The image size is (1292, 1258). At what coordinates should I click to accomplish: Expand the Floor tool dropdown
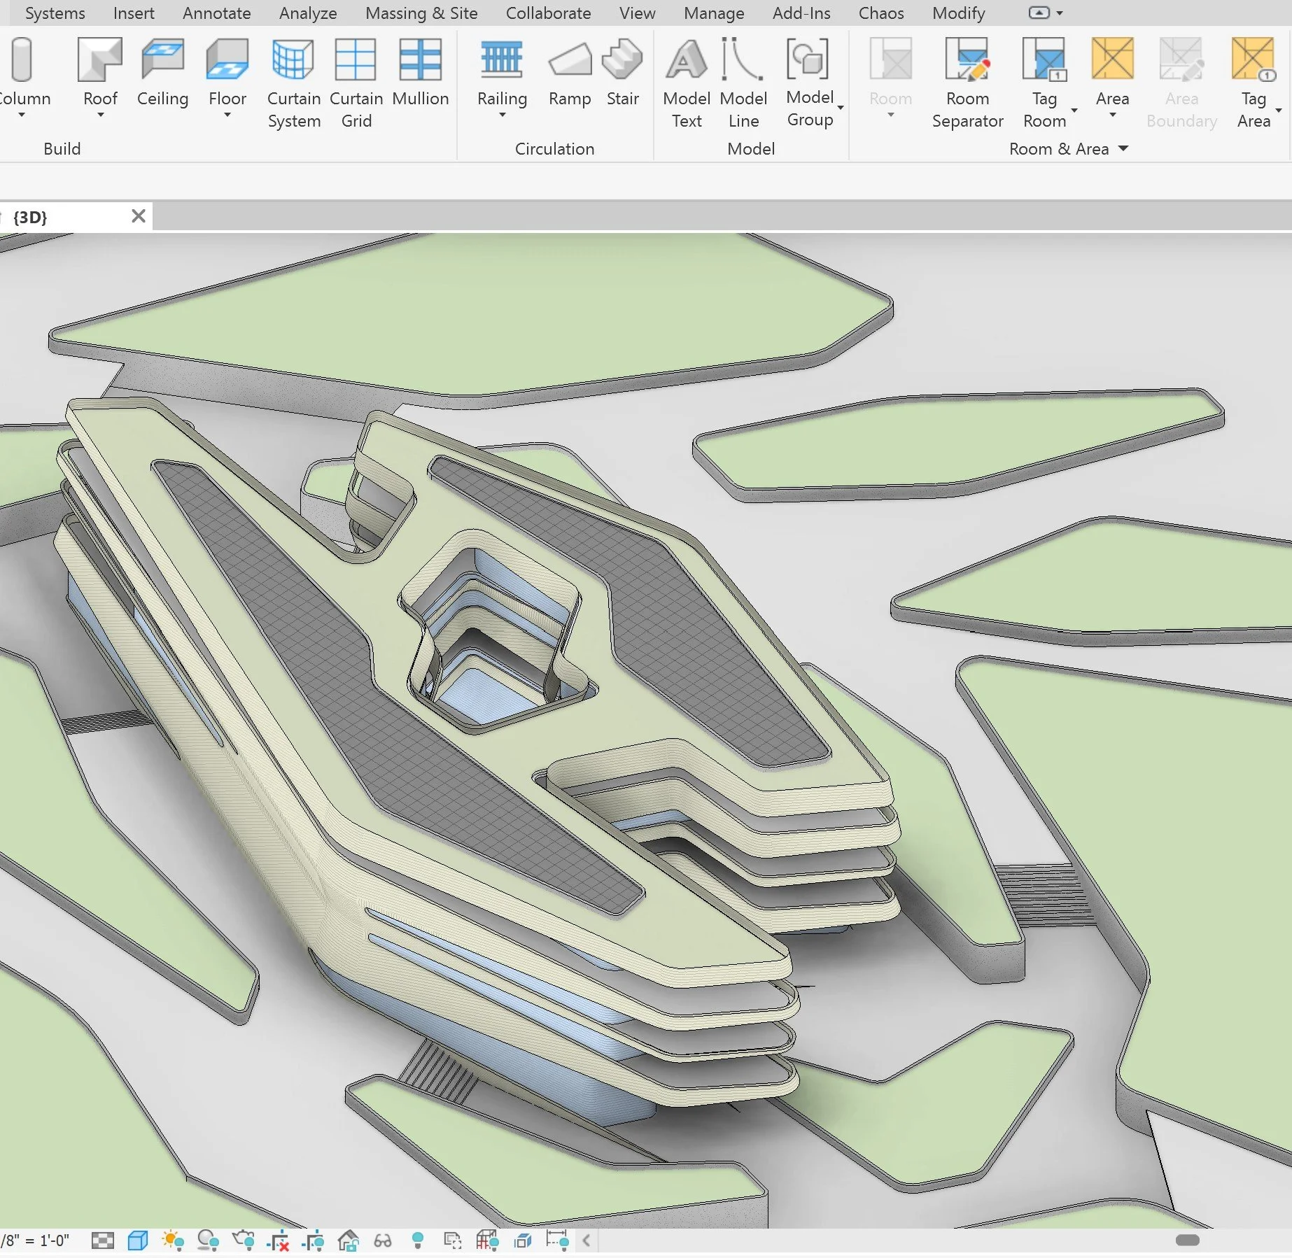coord(227,115)
